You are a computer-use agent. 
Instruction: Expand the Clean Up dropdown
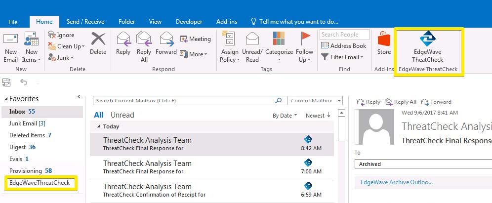coord(83,46)
